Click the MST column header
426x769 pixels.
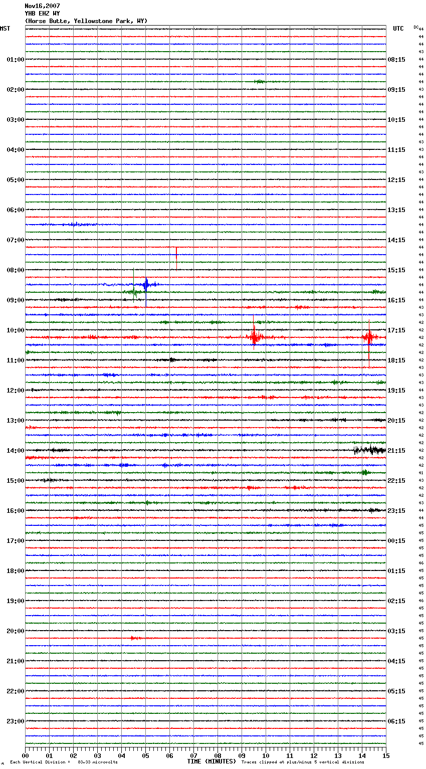point(5,29)
